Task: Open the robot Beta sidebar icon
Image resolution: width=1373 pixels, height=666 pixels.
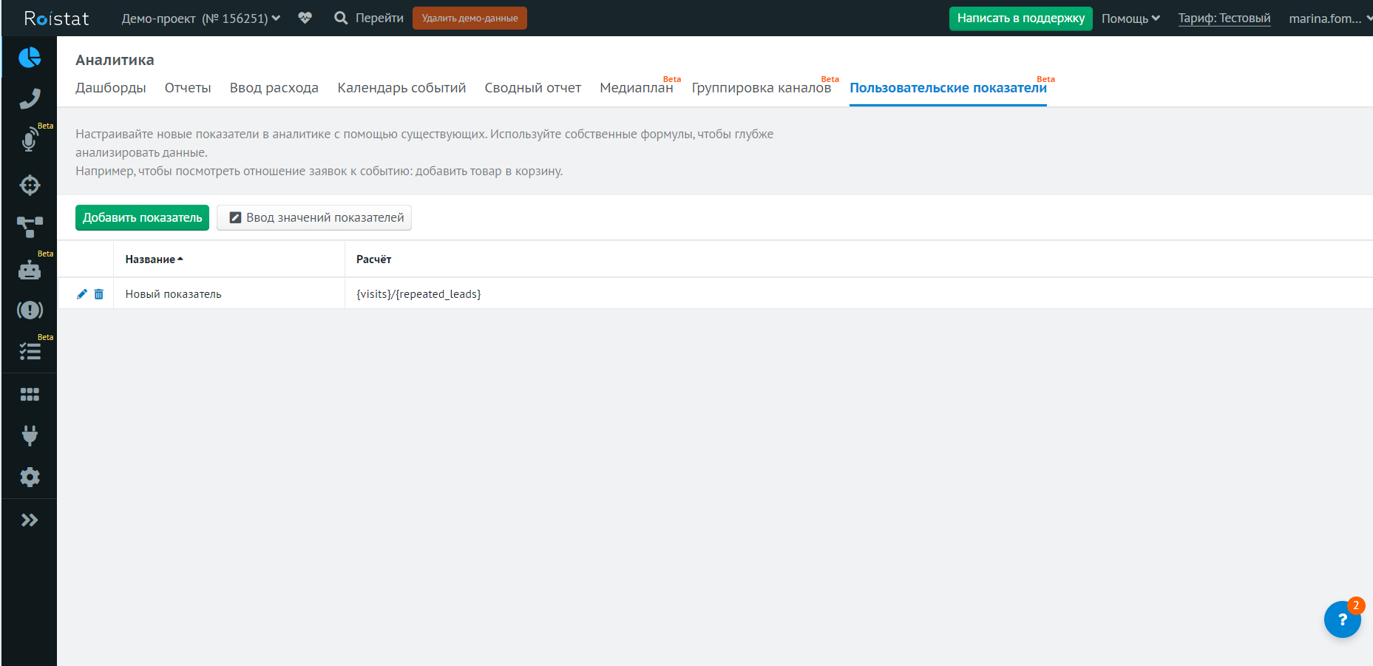Action: coord(30,271)
